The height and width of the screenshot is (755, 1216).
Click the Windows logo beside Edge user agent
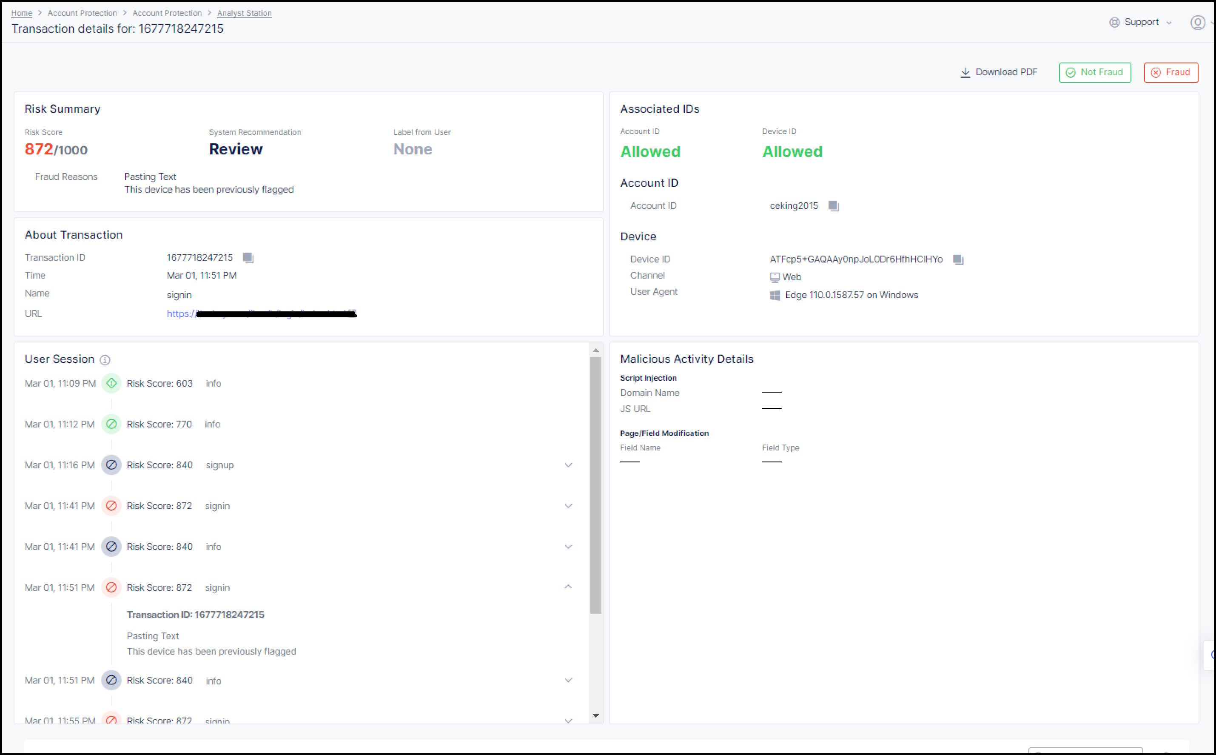(775, 295)
